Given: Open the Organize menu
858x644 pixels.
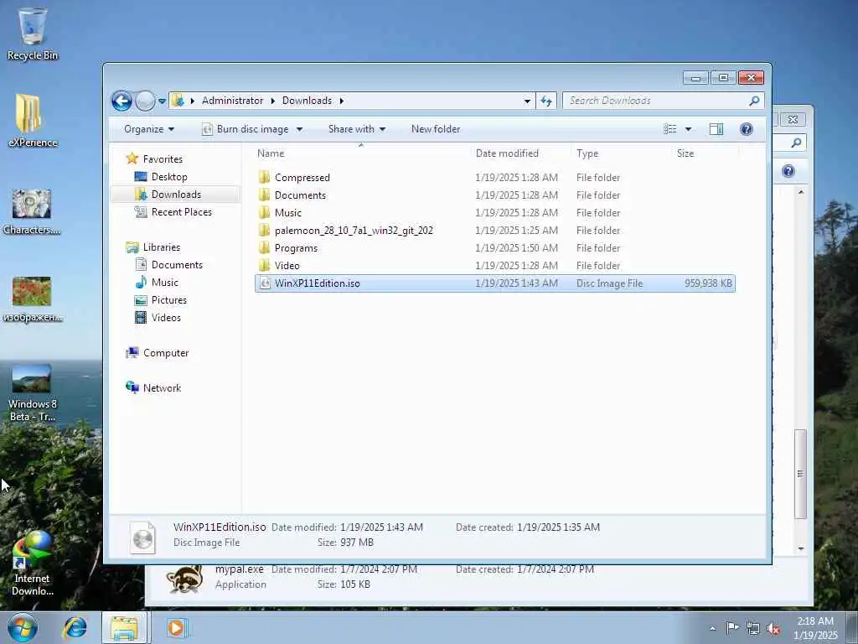Looking at the screenshot, I should coord(149,129).
